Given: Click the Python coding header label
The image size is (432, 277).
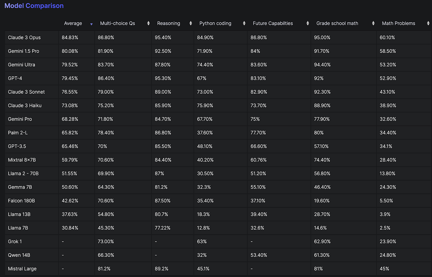Looking at the screenshot, I should coord(215,23).
